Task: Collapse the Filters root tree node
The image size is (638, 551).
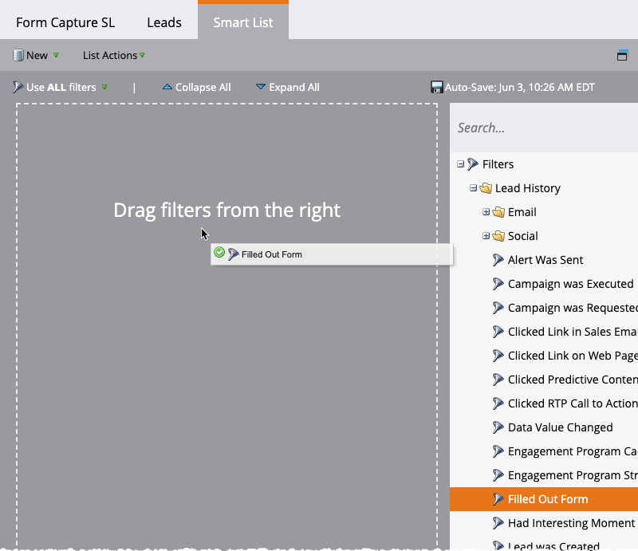Action: pyautogui.click(x=460, y=164)
